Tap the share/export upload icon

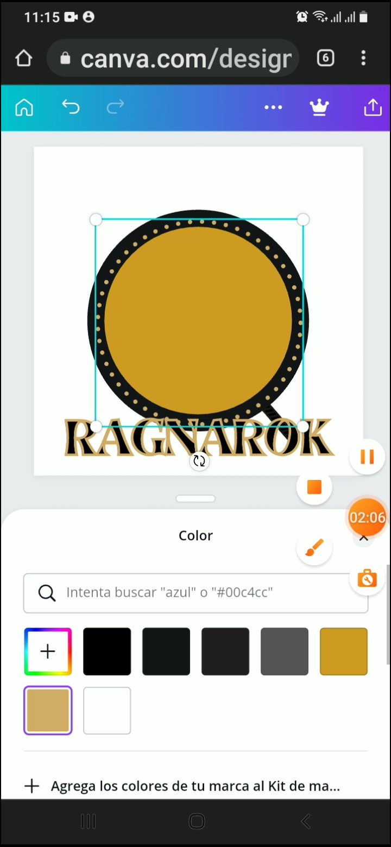(x=373, y=107)
